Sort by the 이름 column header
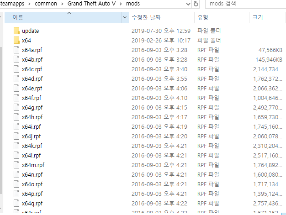The height and width of the screenshot is (215, 286). tap(63, 17)
